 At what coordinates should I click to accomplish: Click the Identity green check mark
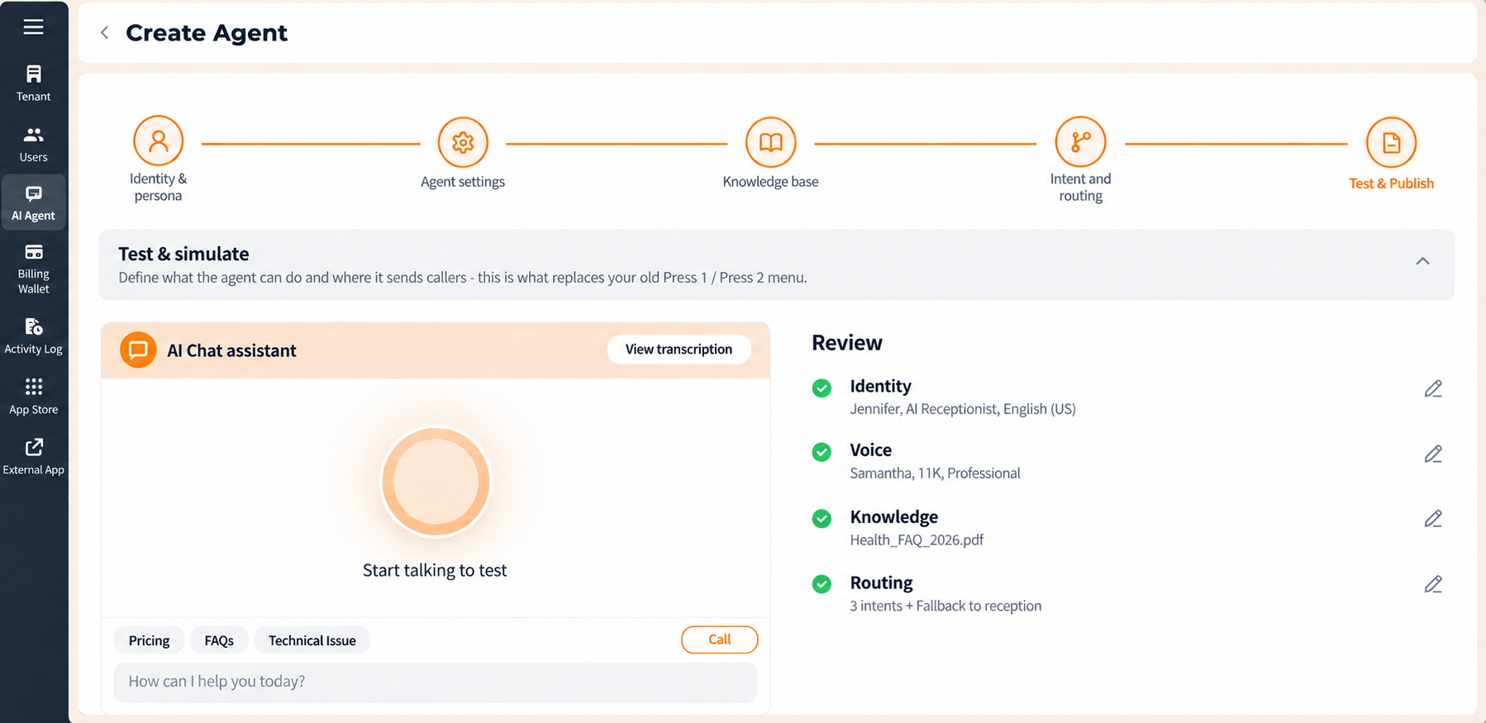(x=822, y=388)
